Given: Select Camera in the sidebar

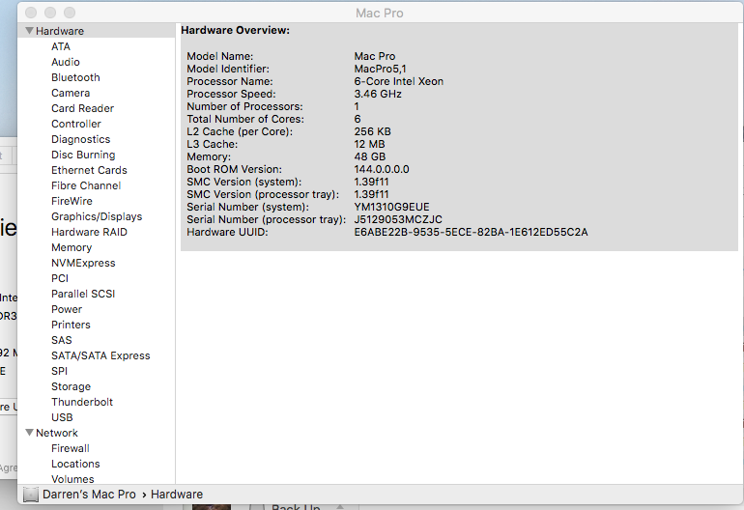Looking at the screenshot, I should (x=71, y=93).
